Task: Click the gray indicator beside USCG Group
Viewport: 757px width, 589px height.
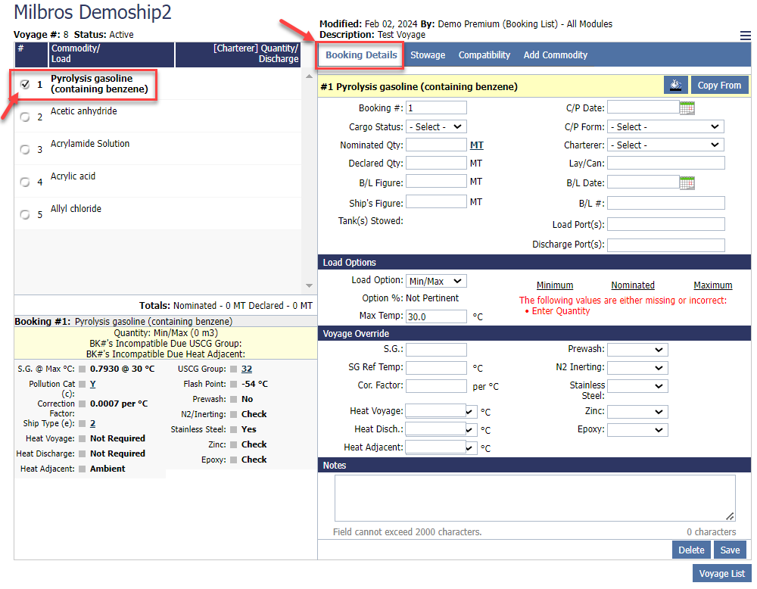Action: pos(233,369)
